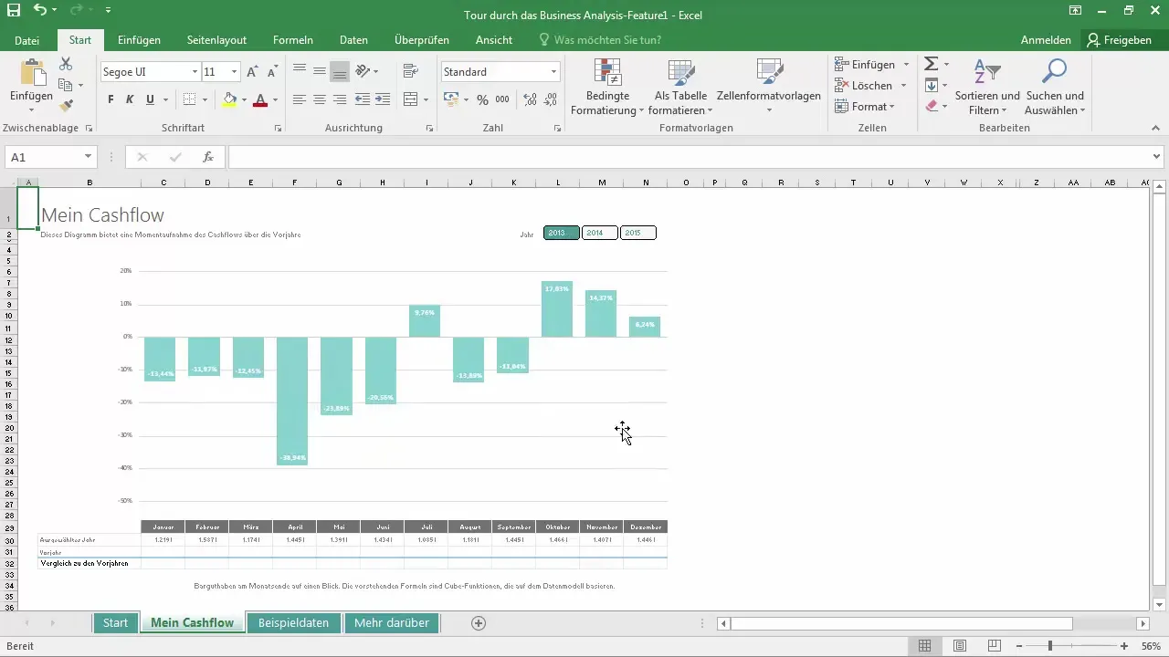Viewport: 1169px width, 657px height.
Task: Decrease font size with small A icon
Action: [274, 71]
